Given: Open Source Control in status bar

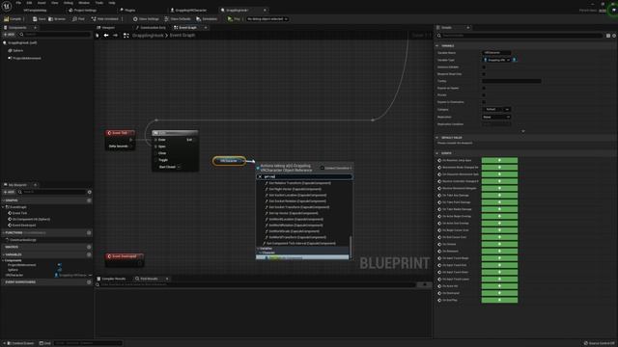Looking at the screenshot, I should coord(599,343).
